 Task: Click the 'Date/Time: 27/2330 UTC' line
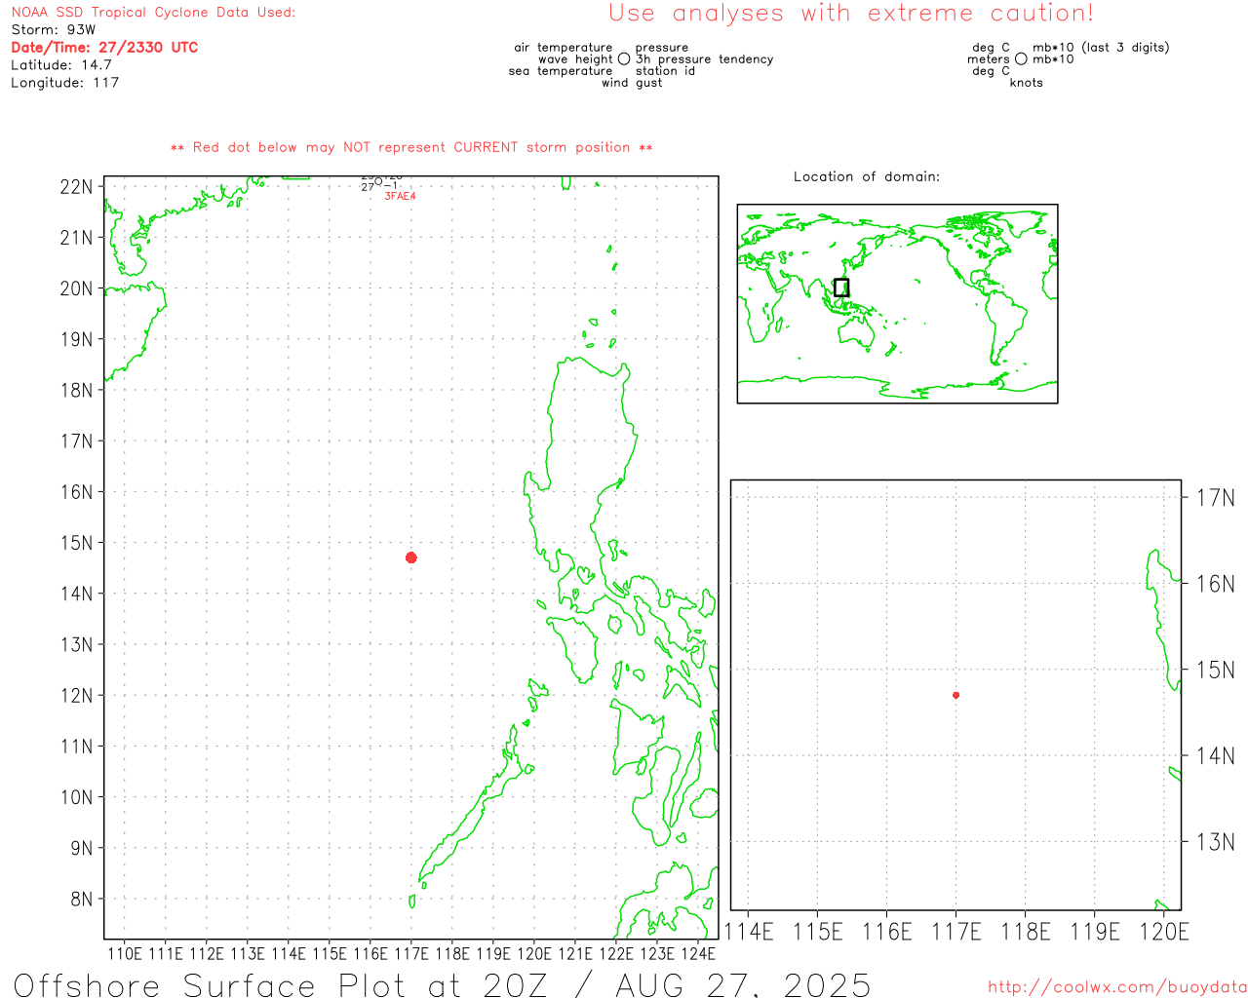104,47
